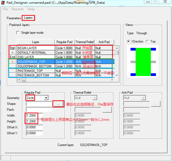The height and width of the screenshot is (161, 172).
Task: Click the PASTEMASK_TOP regular pad Null cell
Action: [x=65, y=71]
